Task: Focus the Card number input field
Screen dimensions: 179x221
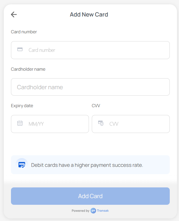Action: coord(90,50)
